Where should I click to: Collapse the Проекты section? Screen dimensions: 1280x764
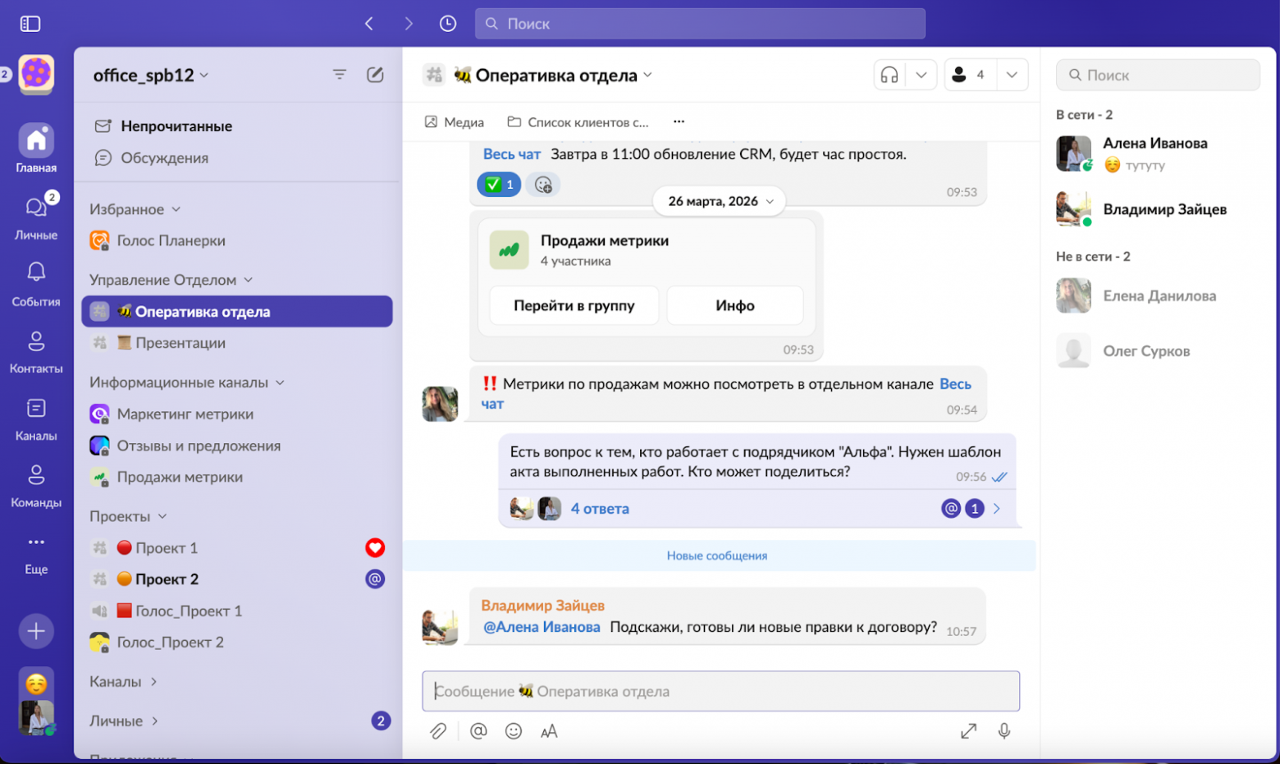pos(128,516)
